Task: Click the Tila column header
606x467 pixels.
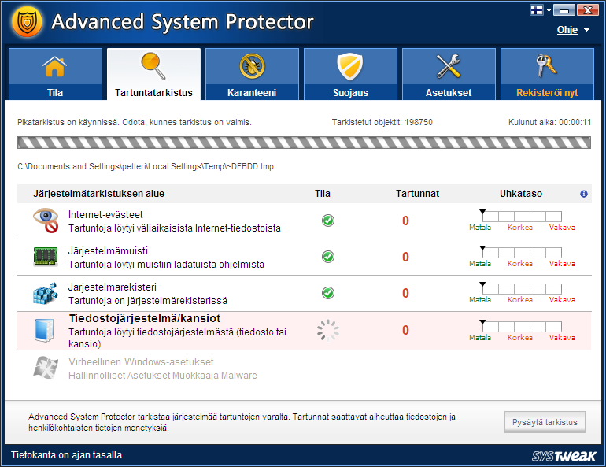Action: click(323, 194)
